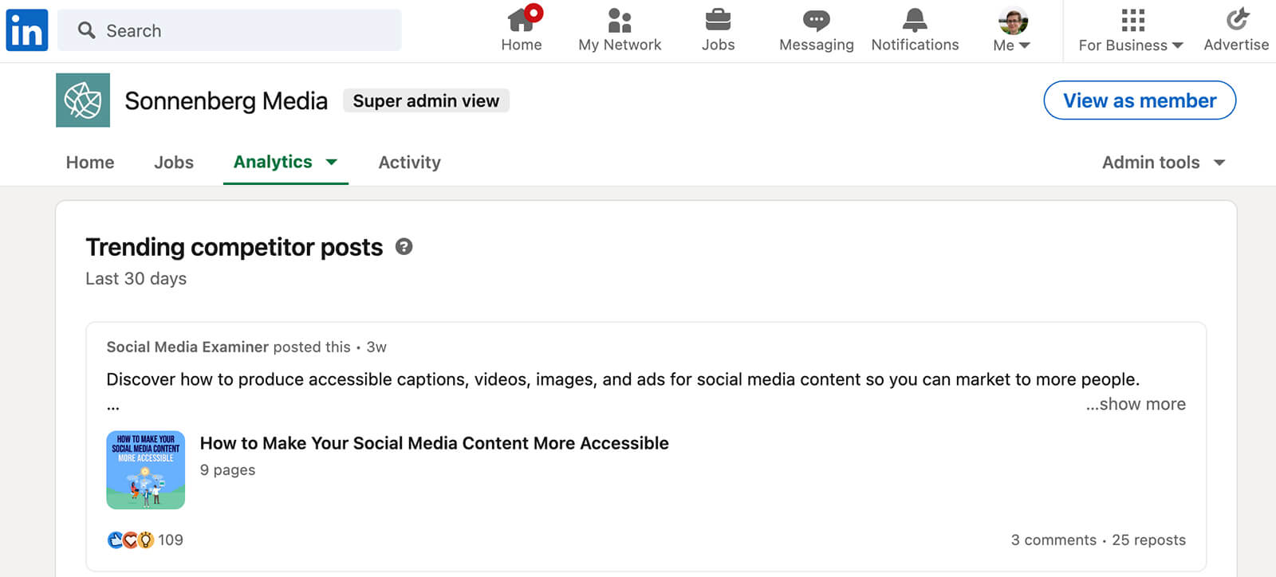Image resolution: width=1276 pixels, height=577 pixels.
Task: Open How to Make Your Social Media Content More Accessible
Action: point(435,443)
